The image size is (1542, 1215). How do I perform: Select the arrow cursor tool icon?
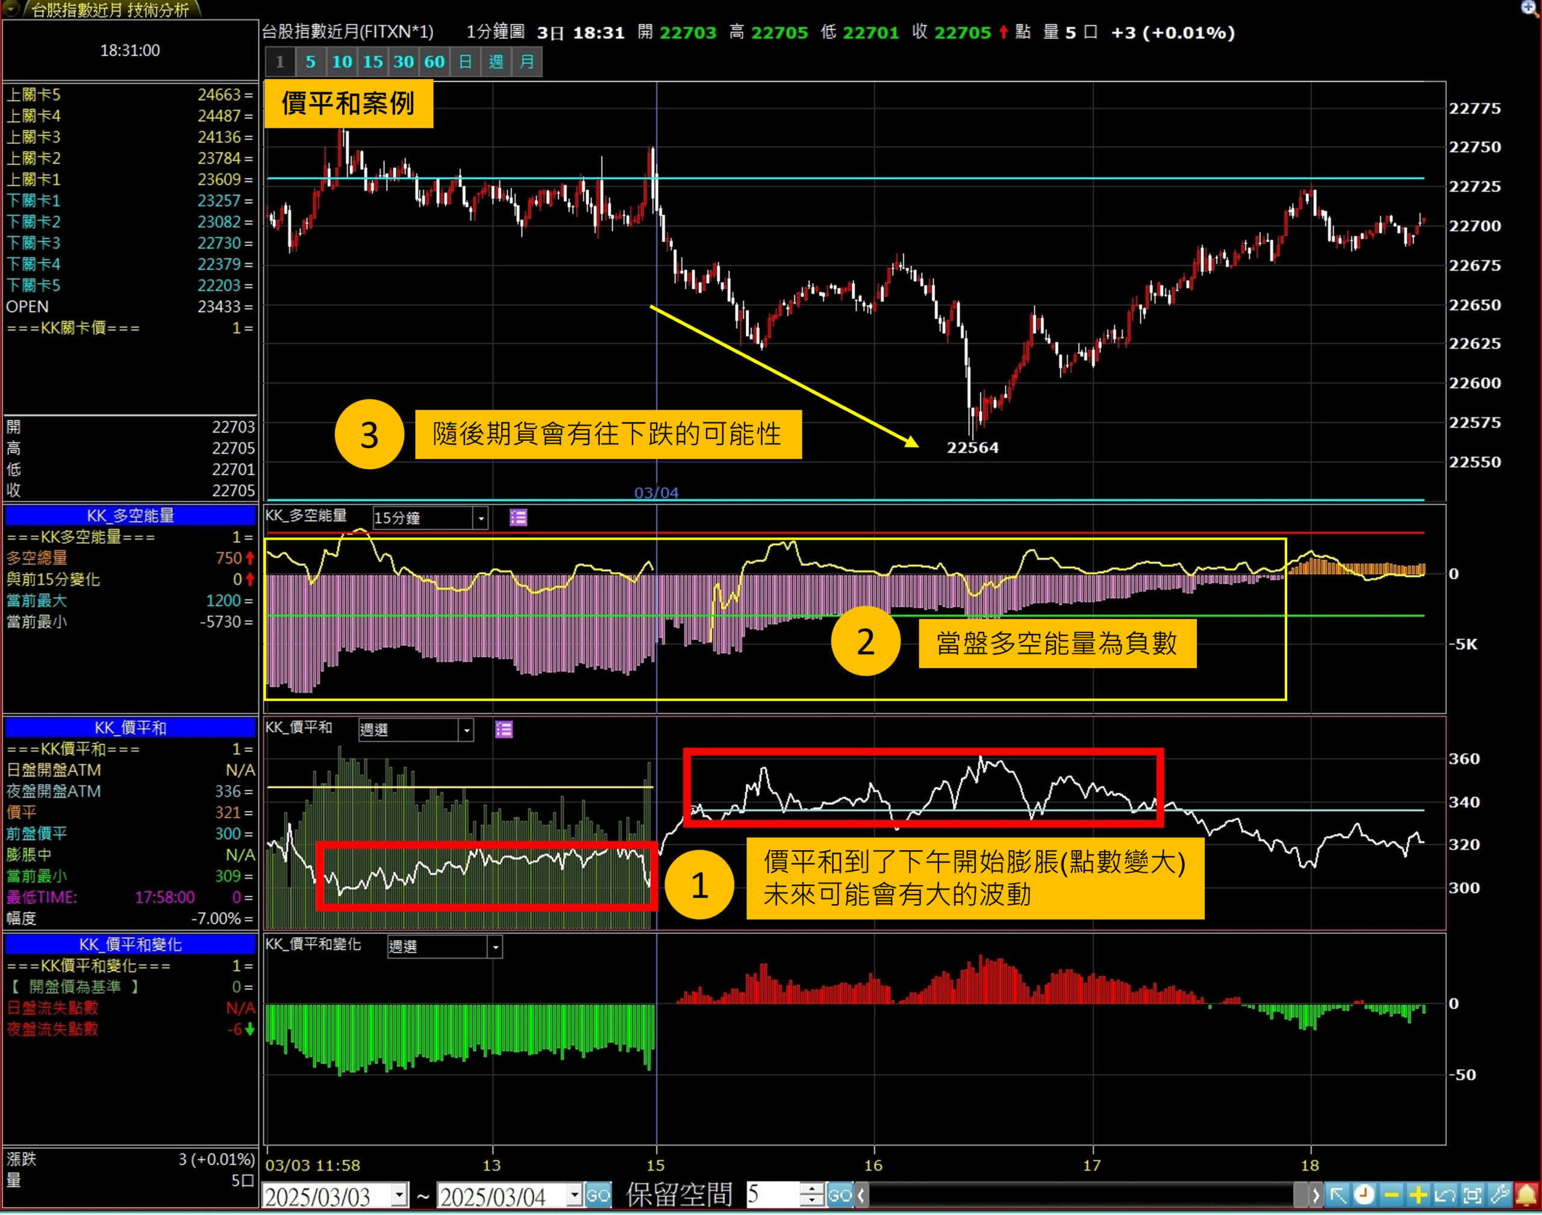[x=1337, y=1195]
